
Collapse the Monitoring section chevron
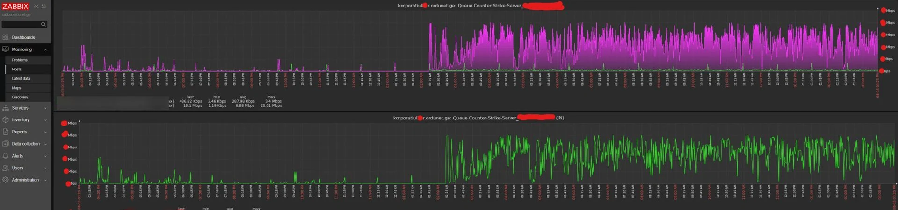pyautogui.click(x=45, y=49)
